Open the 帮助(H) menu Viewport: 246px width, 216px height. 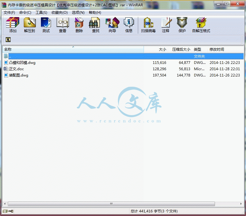tap(95, 13)
